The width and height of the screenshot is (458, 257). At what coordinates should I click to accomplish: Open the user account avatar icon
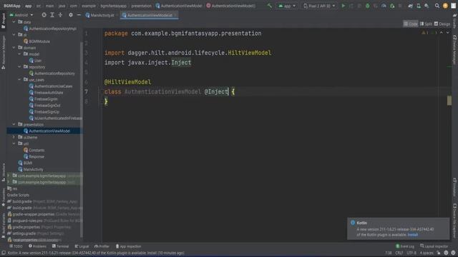(445, 6)
